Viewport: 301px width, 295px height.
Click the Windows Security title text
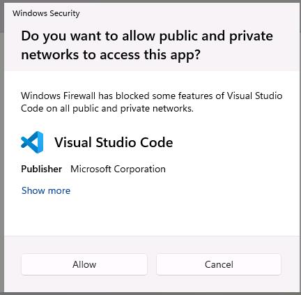pos(46,13)
